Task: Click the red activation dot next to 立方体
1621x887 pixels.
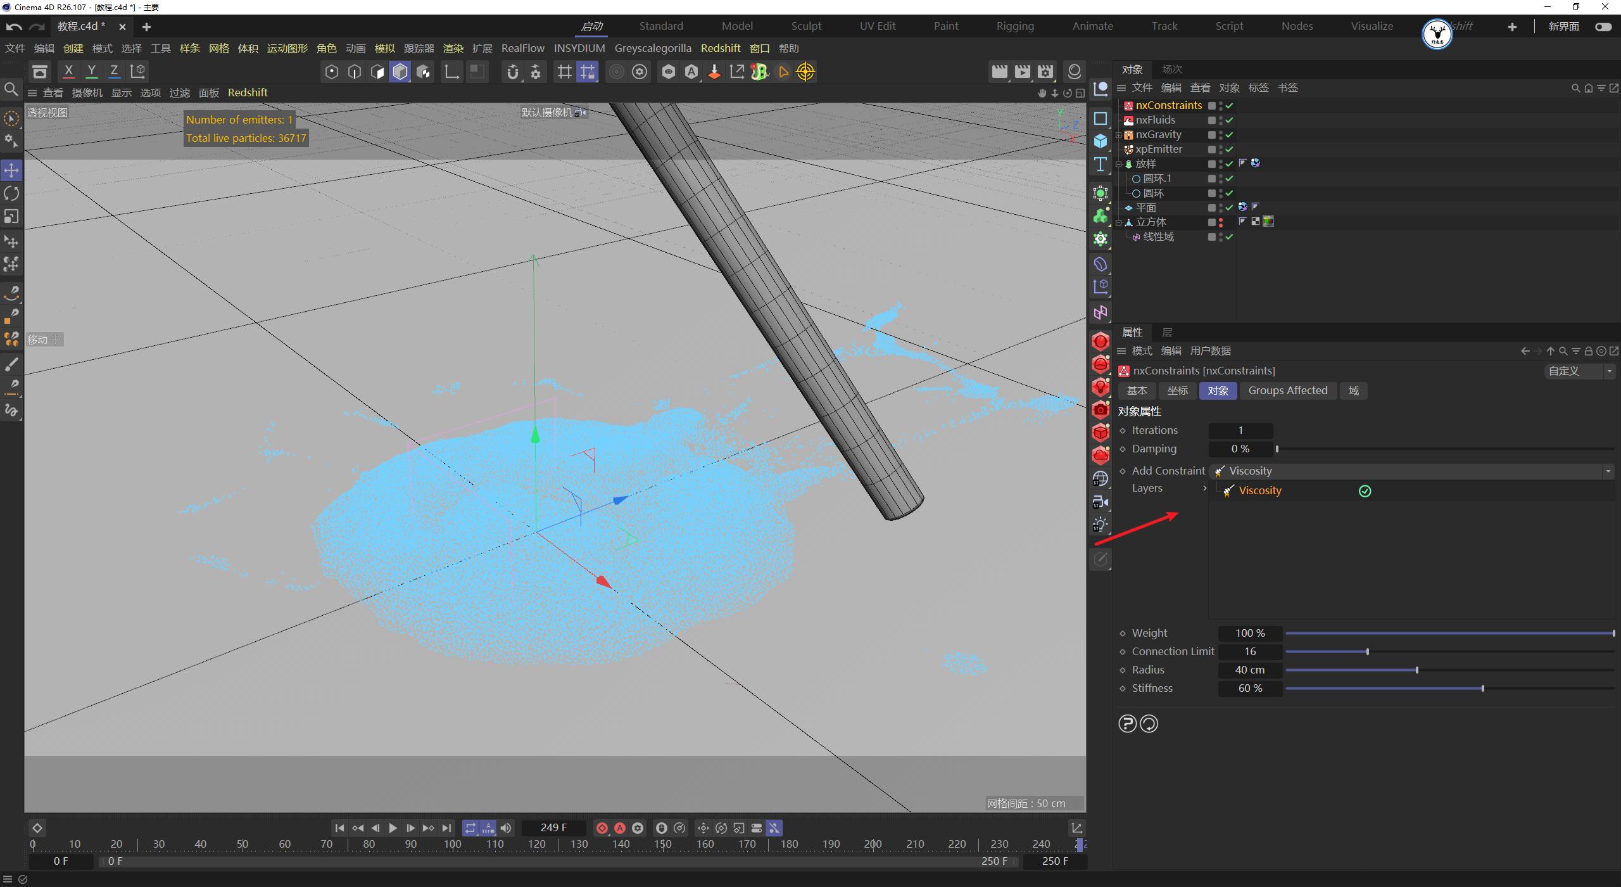Action: point(1220,222)
